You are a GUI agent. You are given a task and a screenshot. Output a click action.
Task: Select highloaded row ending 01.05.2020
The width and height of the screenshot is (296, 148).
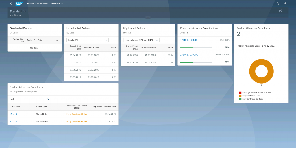(x=148, y=55)
